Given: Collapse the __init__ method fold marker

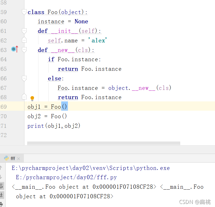Looking at the screenshot, I should [24, 31].
